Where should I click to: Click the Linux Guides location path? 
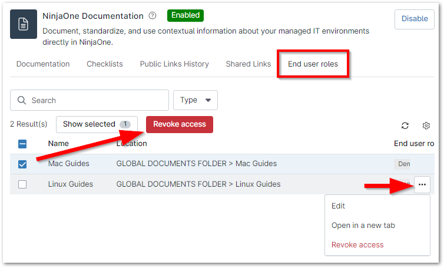pyautogui.click(x=198, y=184)
